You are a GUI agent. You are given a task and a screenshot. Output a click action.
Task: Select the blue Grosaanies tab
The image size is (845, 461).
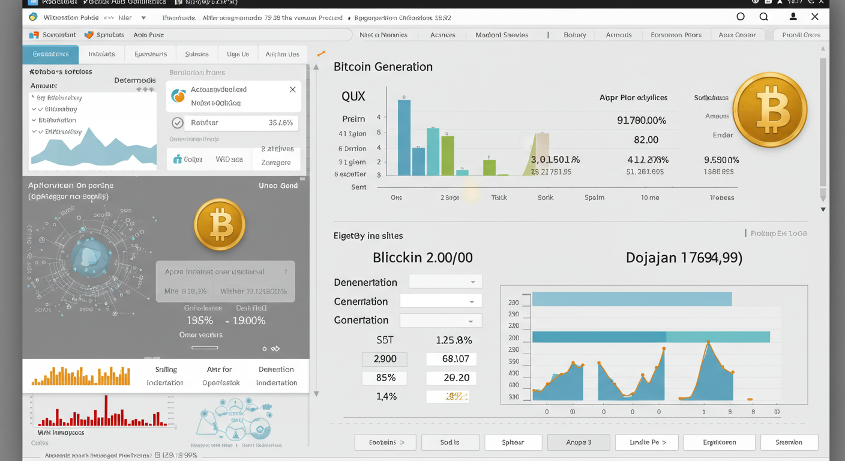(50, 54)
